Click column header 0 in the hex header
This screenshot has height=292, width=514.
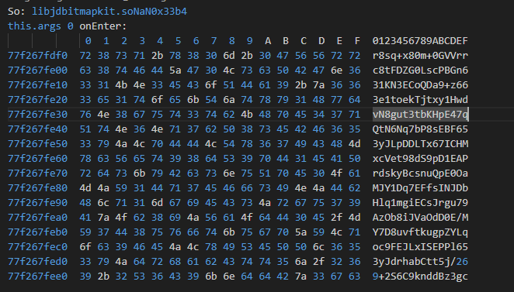pyautogui.click(x=89, y=41)
